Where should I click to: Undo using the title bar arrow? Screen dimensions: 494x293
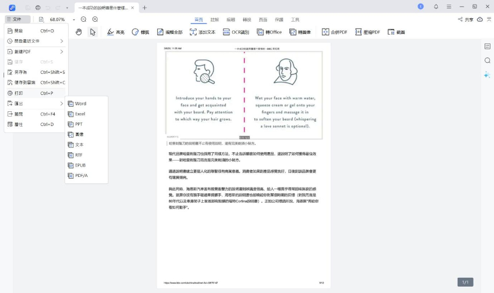[48, 8]
